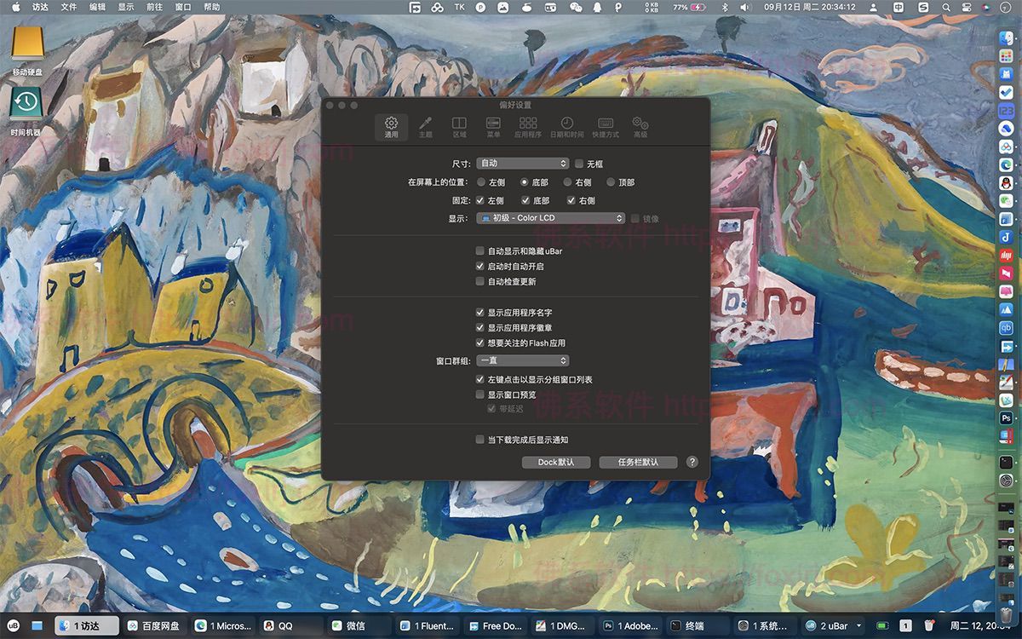
Task: Open the 编辑 menu in the menu bar
Action: [98, 7]
